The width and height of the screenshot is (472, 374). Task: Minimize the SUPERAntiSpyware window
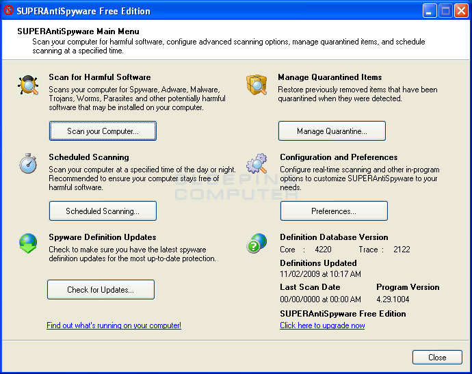429,11
